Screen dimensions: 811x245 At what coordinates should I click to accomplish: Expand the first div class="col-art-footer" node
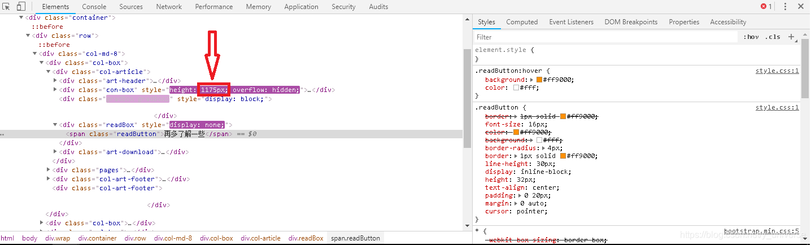tap(48, 179)
